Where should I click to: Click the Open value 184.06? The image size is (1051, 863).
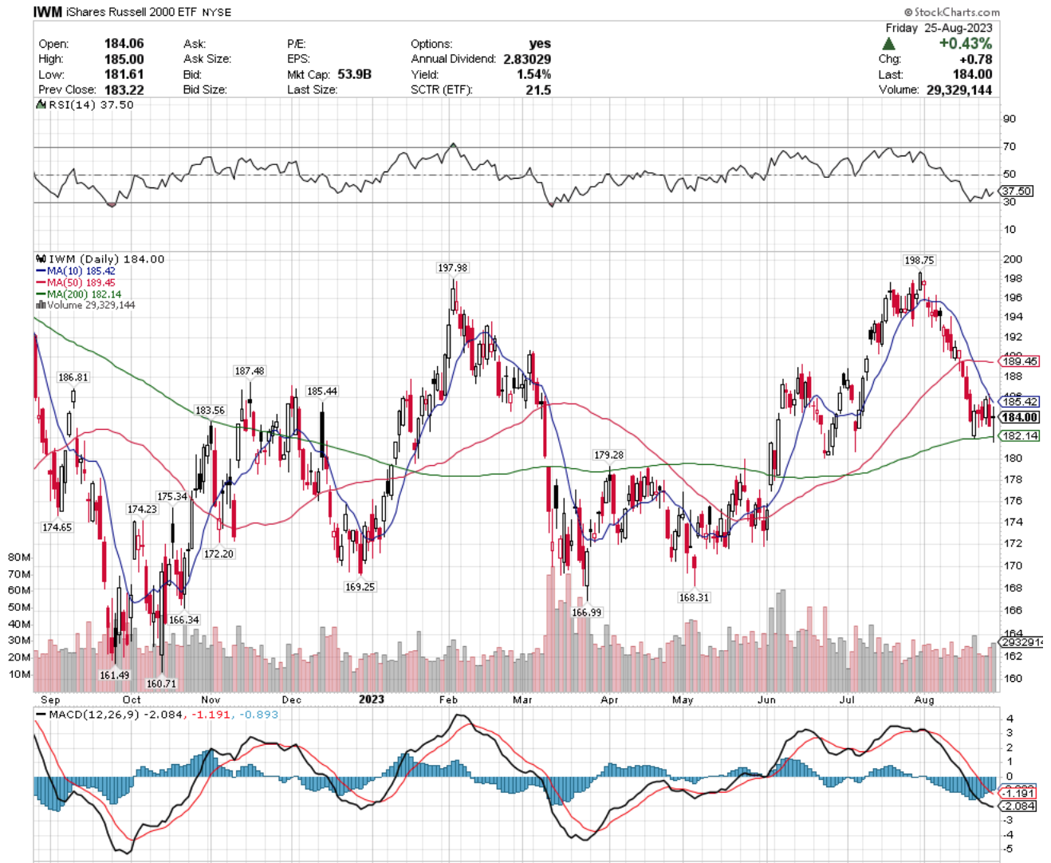124,44
